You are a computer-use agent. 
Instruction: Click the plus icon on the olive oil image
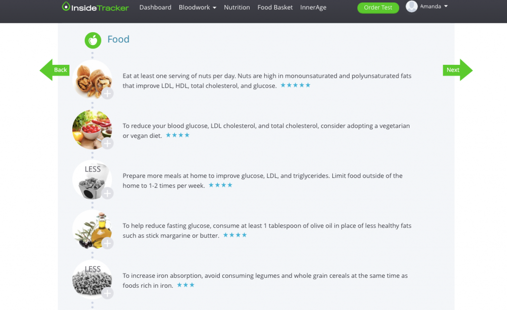(107, 243)
